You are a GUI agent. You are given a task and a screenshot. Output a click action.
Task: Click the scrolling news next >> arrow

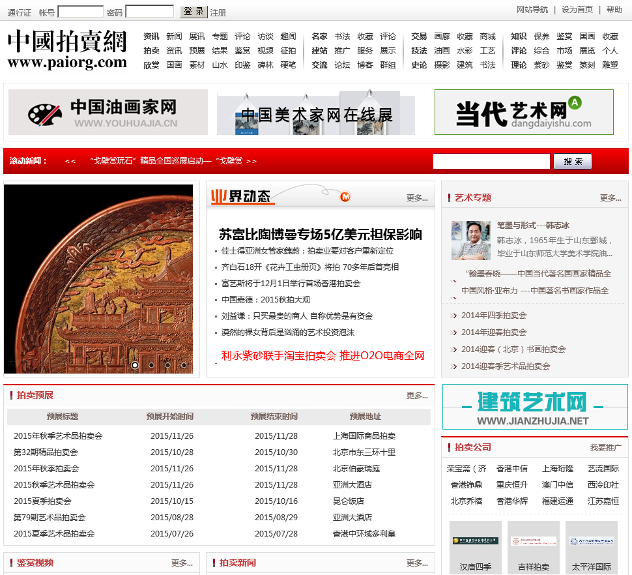[x=251, y=161]
